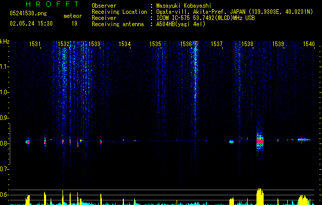Select the ICOM IC-575 receiver description

tap(205, 18)
